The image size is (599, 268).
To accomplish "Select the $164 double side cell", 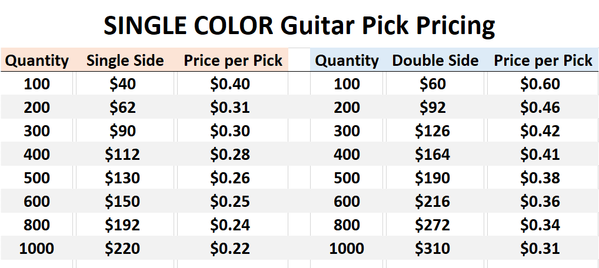I will coord(432,154).
